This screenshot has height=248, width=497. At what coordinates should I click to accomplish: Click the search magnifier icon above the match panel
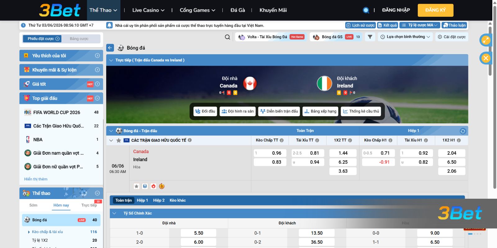click(x=227, y=37)
